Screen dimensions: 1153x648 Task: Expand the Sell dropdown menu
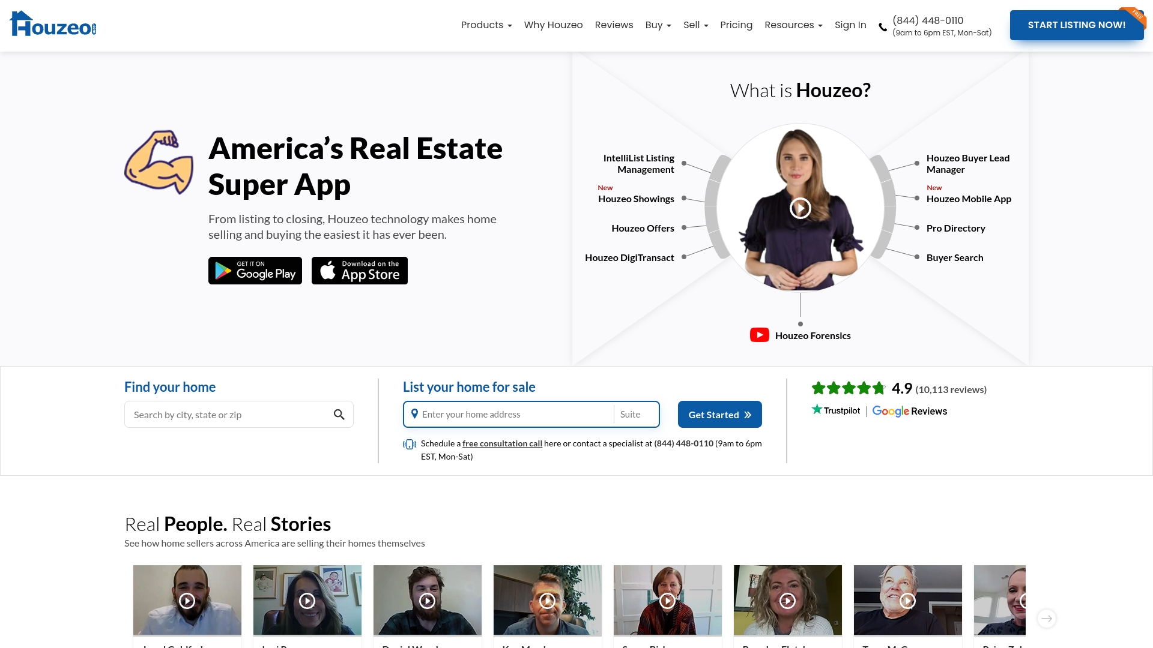pos(695,25)
